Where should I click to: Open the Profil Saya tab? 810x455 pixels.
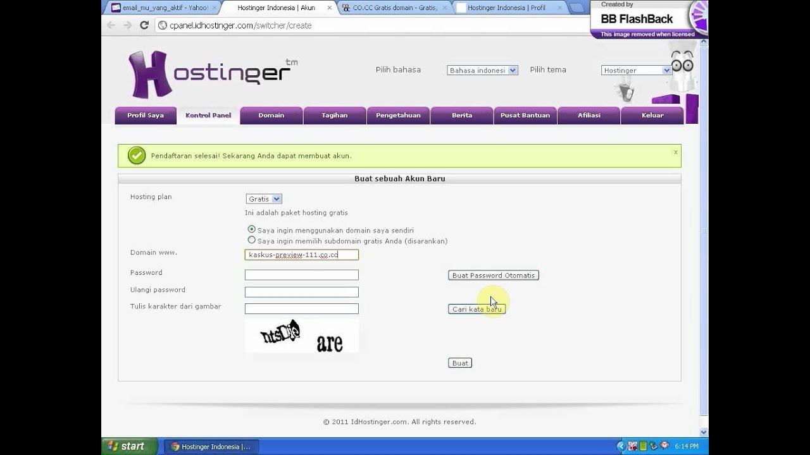[x=146, y=116]
